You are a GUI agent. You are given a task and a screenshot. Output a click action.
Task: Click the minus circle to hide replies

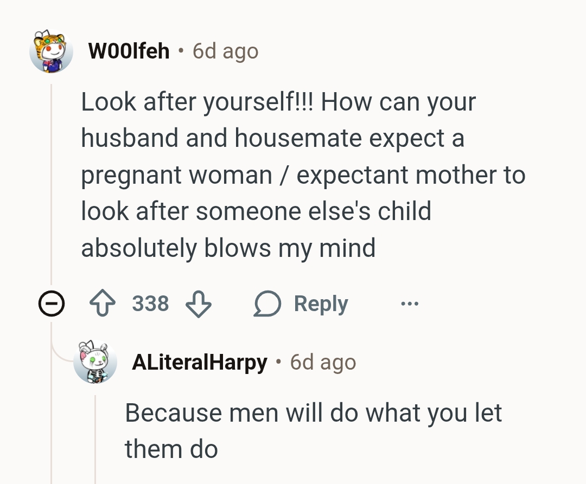[51, 304]
